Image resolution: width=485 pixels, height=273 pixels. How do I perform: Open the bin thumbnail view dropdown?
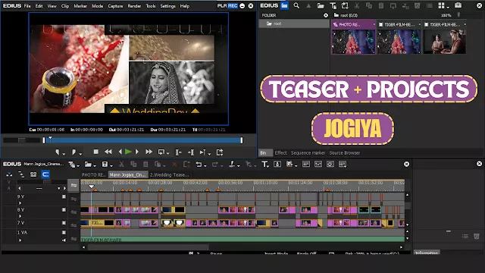[448, 7]
